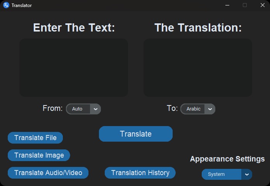
Task: Click the Appearance Settings heading
Action: [227, 159]
